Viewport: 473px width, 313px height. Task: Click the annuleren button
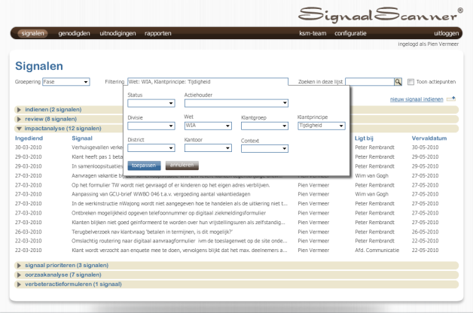tap(182, 165)
